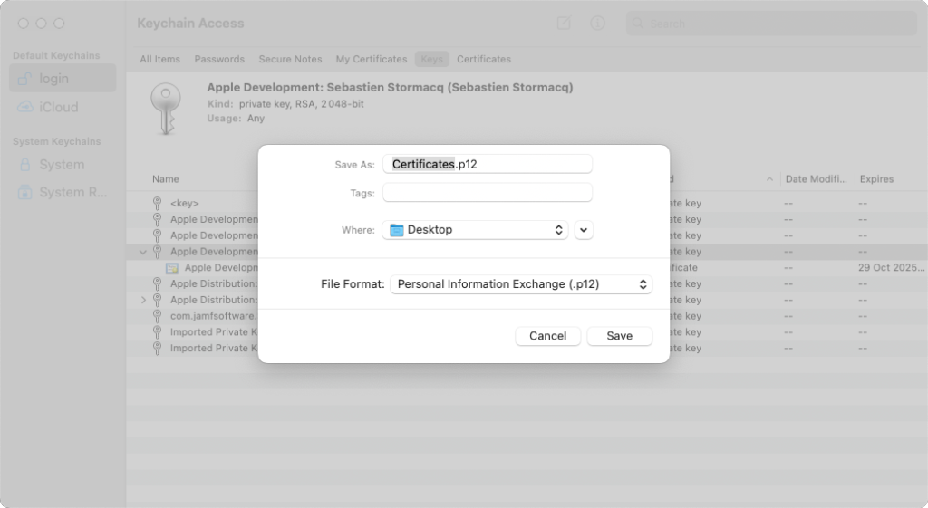Open the File Format popup menu
Screen dimensions: 928x508
tap(521, 283)
